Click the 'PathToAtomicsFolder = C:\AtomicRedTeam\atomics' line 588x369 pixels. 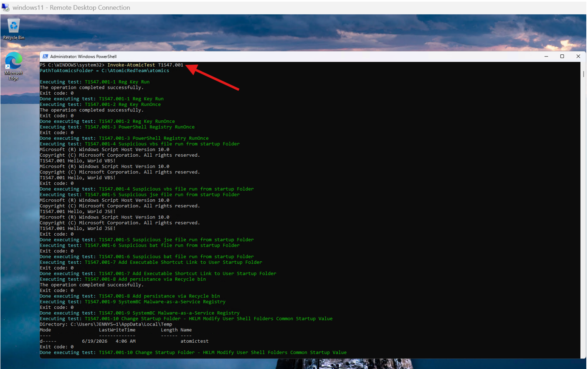click(x=104, y=71)
